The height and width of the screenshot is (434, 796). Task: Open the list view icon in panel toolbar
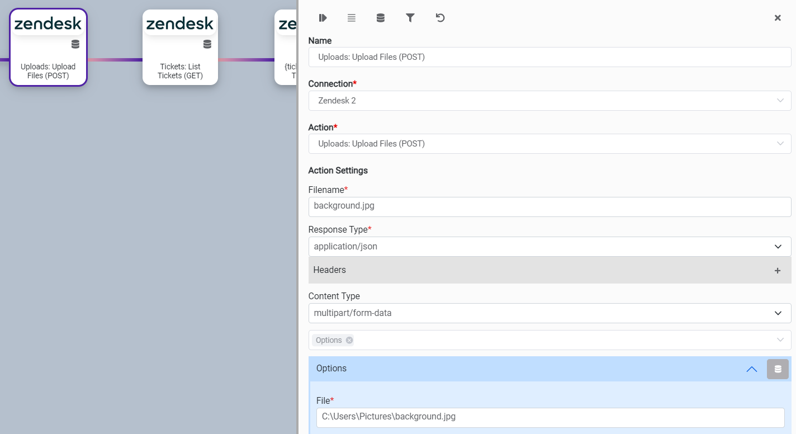pos(352,18)
